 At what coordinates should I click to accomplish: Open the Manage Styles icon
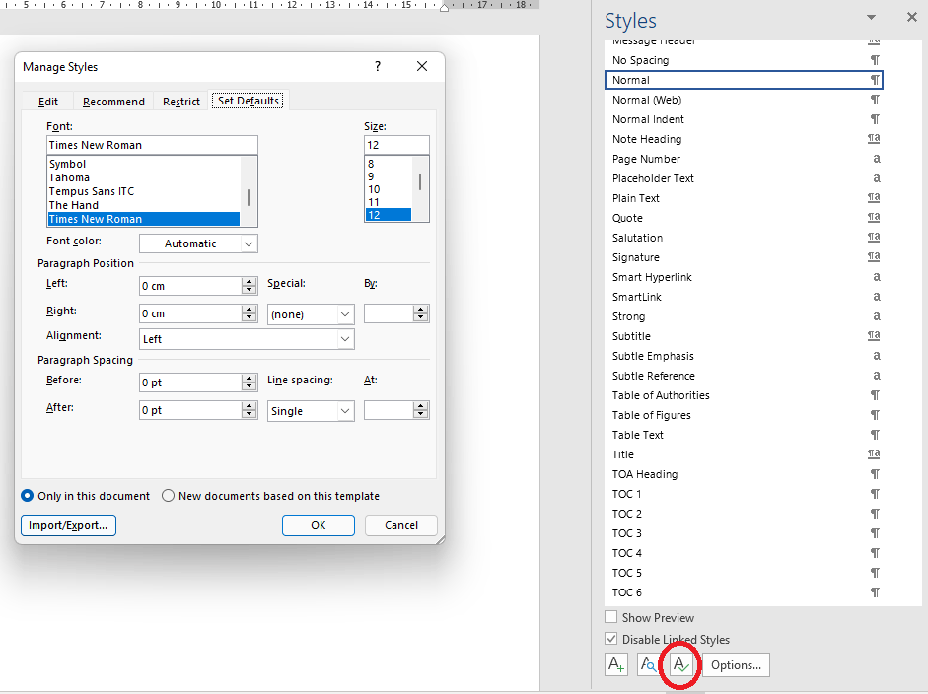[x=680, y=664]
